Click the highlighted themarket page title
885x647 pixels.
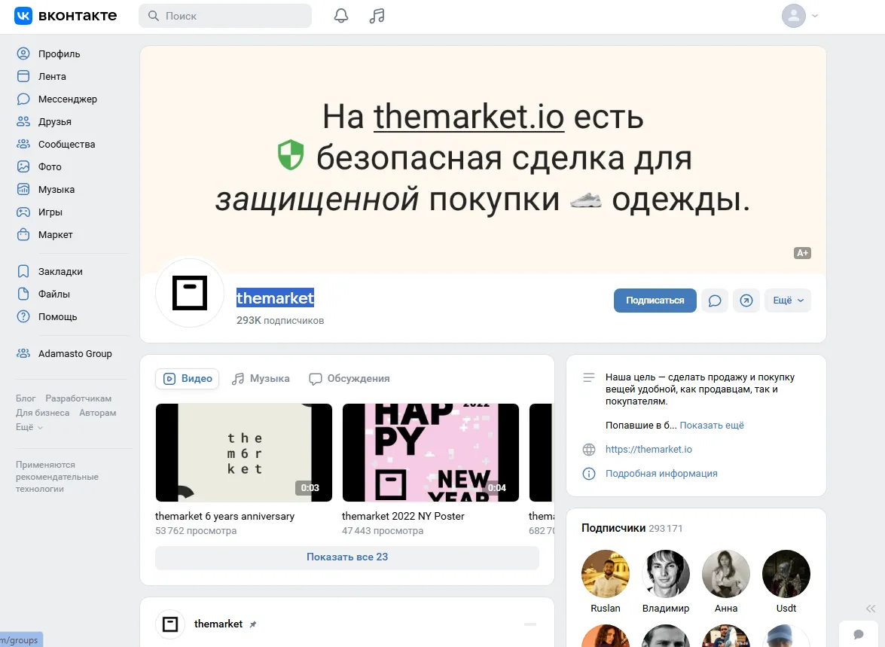[x=275, y=298]
